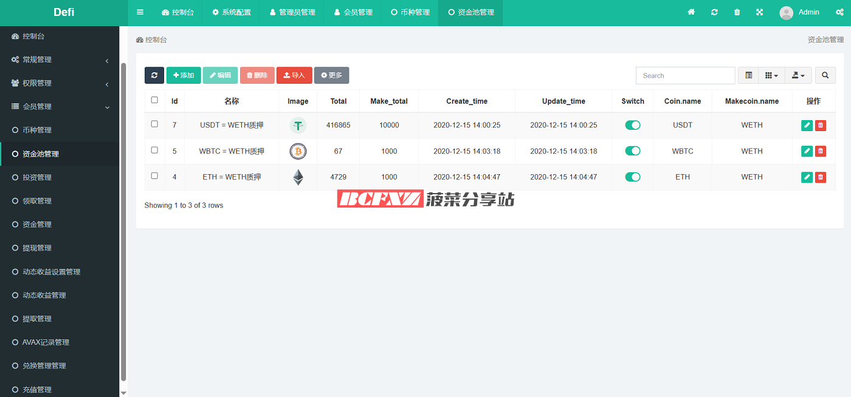The width and height of the screenshot is (851, 397).
Task: Open the export dropdown menu
Action: (x=798, y=75)
